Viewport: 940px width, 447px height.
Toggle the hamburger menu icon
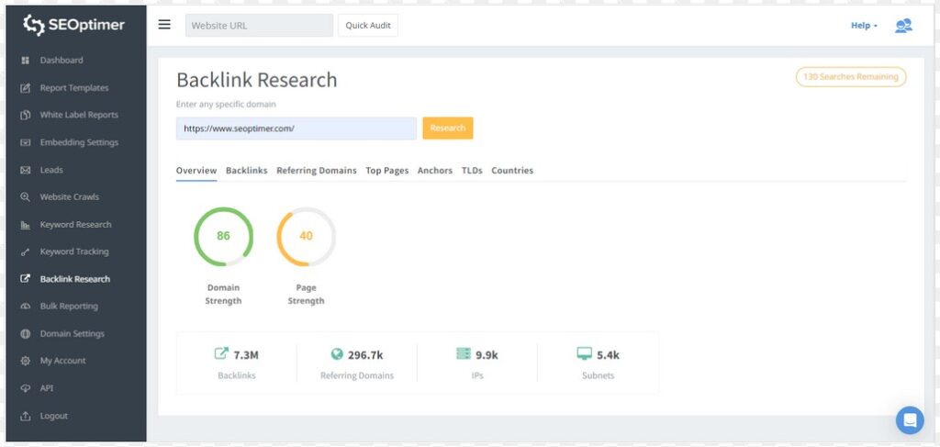(x=164, y=25)
